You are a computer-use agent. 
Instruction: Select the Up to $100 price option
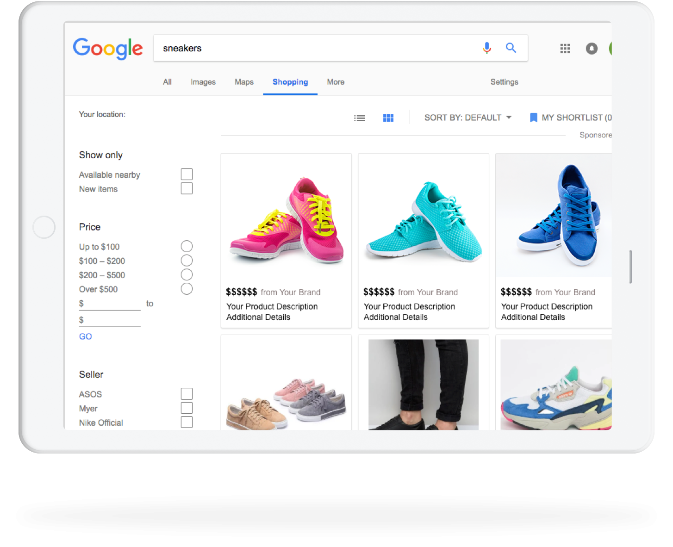click(x=187, y=246)
